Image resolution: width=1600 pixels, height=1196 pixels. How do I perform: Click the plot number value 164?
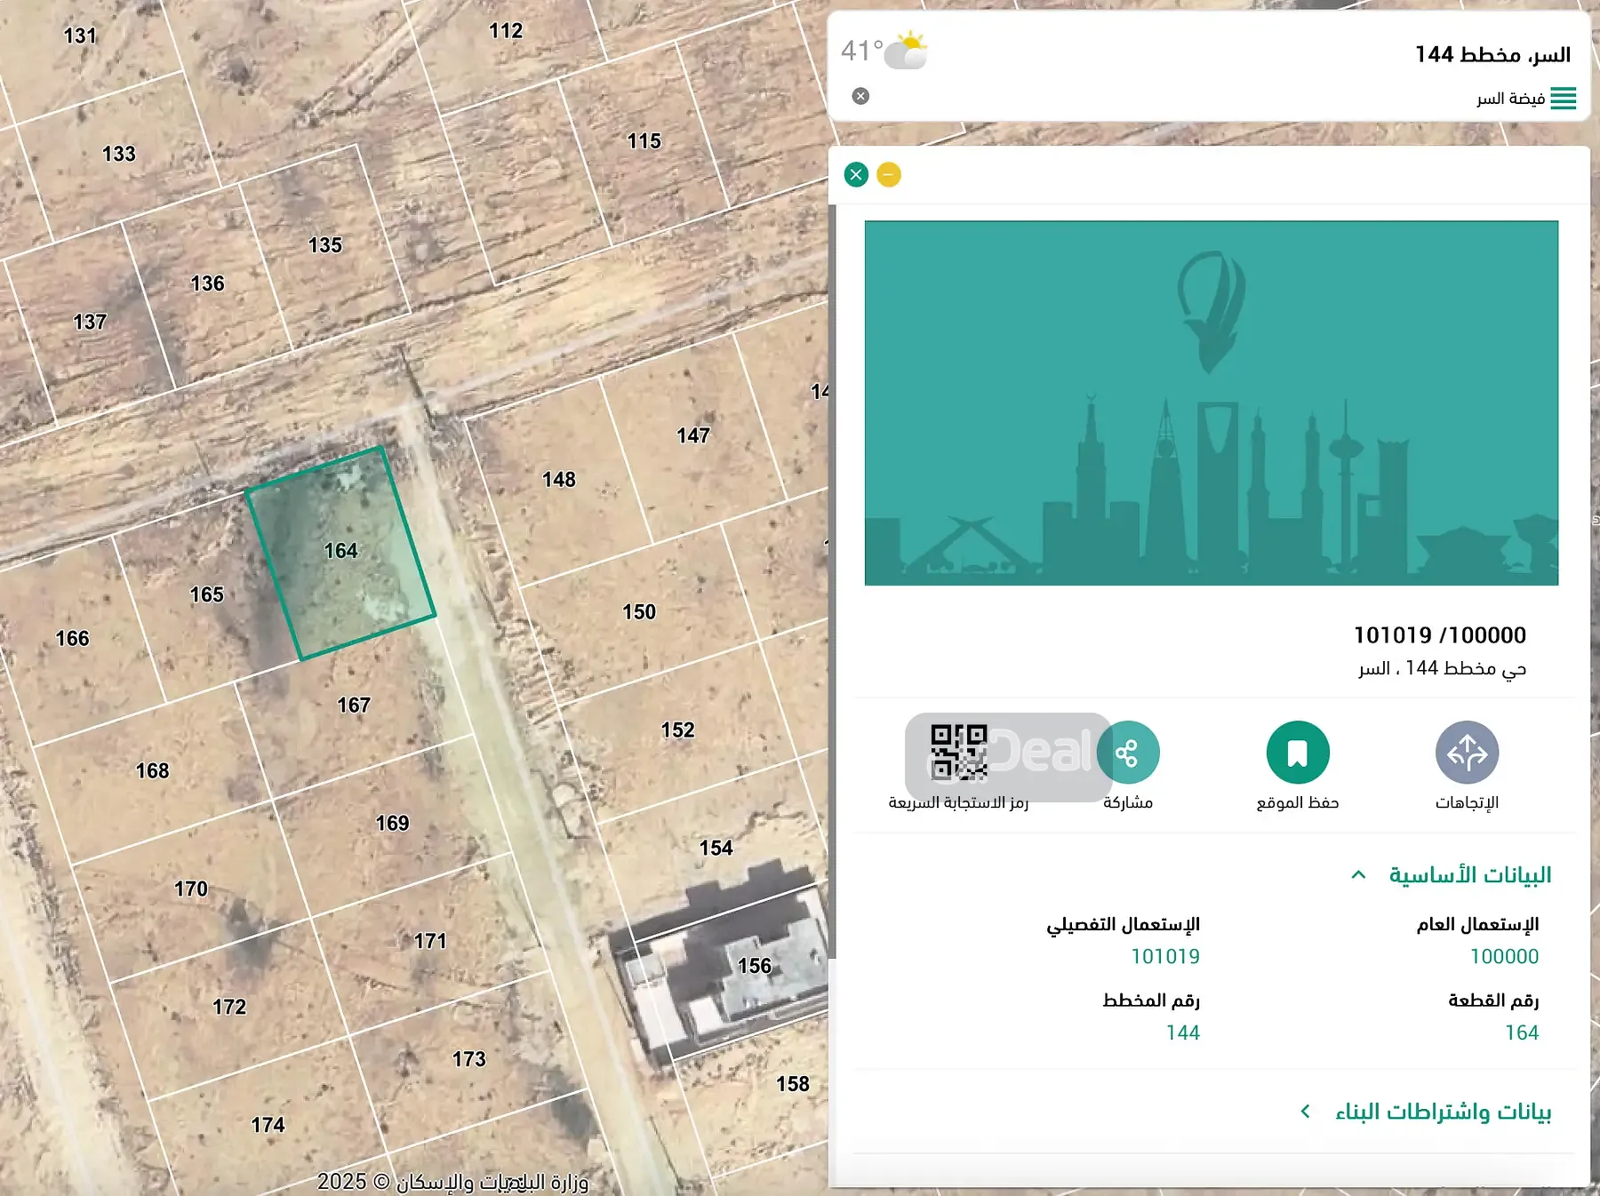pyautogui.click(x=1521, y=1033)
